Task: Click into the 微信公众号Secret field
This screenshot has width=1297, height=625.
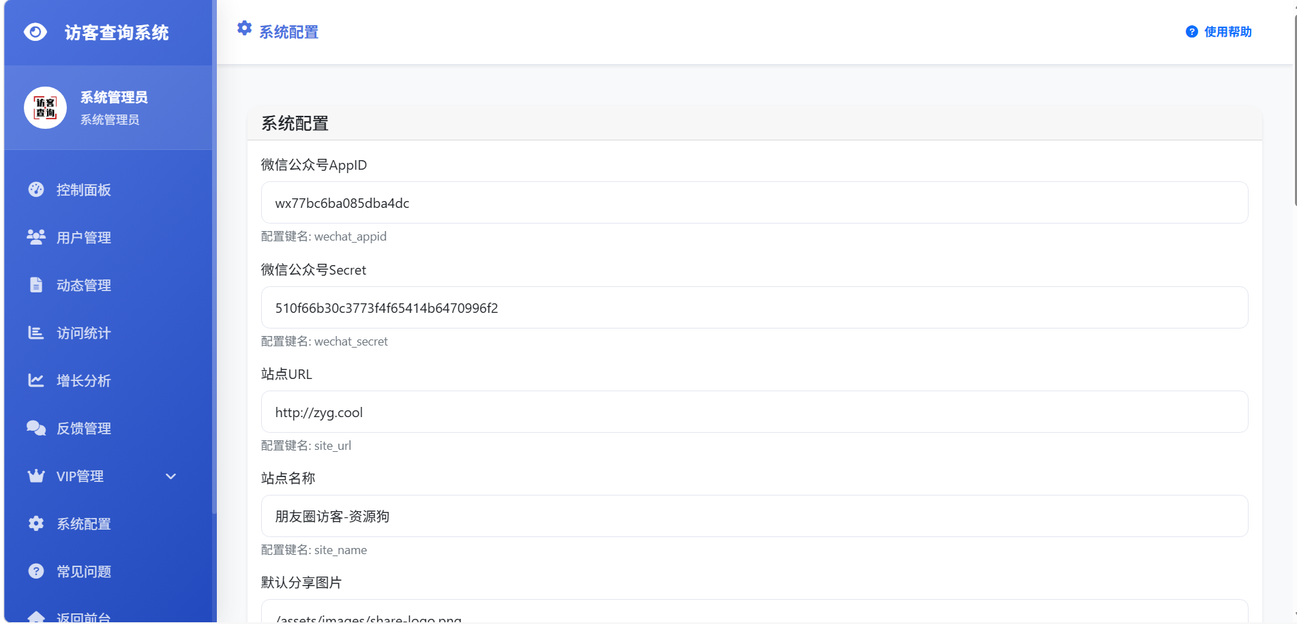Action: tap(754, 307)
